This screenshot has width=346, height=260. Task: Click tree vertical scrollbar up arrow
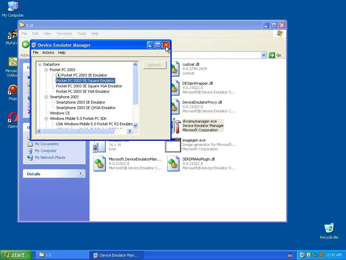click(x=135, y=65)
